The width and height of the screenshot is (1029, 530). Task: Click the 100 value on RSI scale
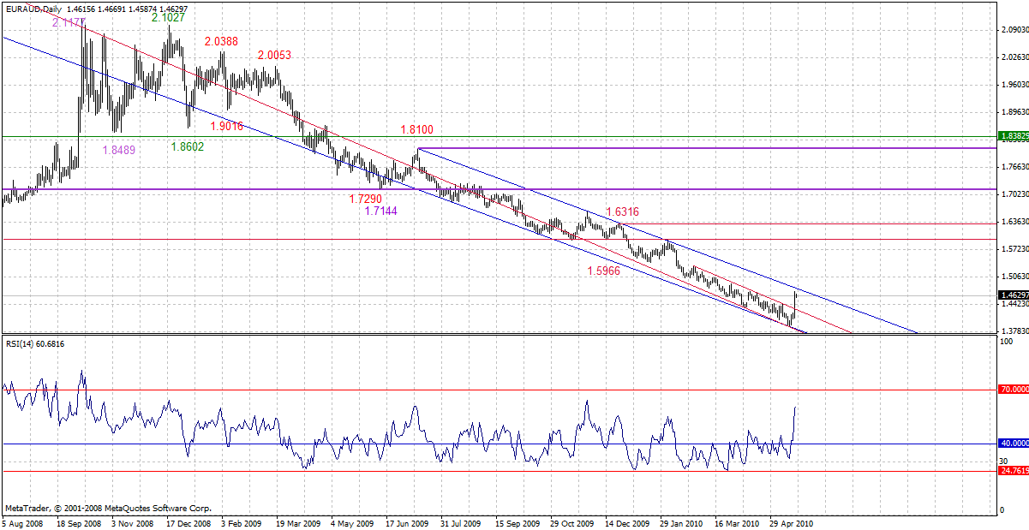tap(1007, 342)
